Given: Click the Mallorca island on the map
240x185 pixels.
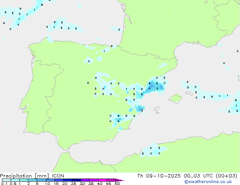Looking at the screenshot, I should (x=175, y=99).
